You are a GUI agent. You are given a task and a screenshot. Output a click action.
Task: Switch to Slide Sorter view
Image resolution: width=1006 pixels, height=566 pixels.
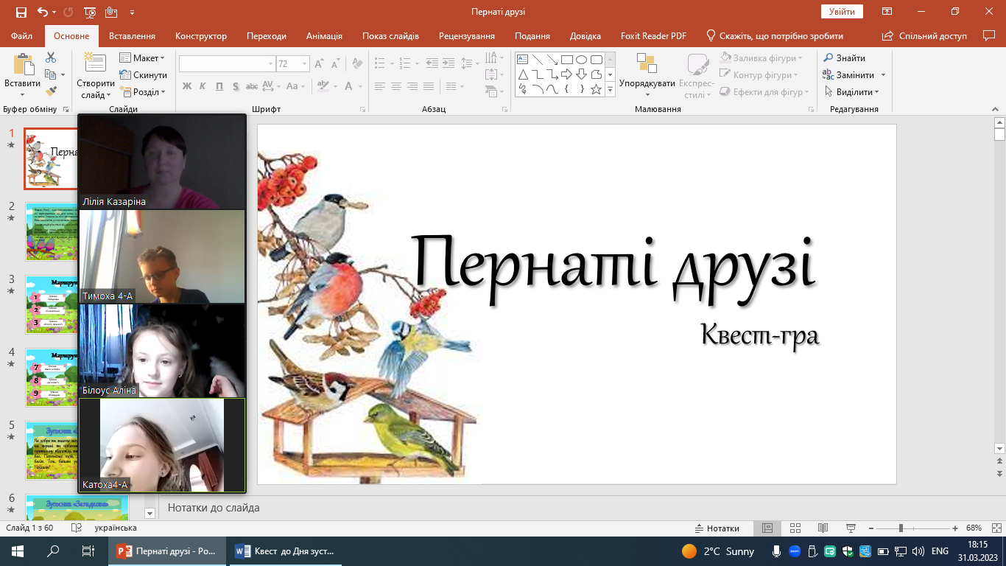click(795, 528)
